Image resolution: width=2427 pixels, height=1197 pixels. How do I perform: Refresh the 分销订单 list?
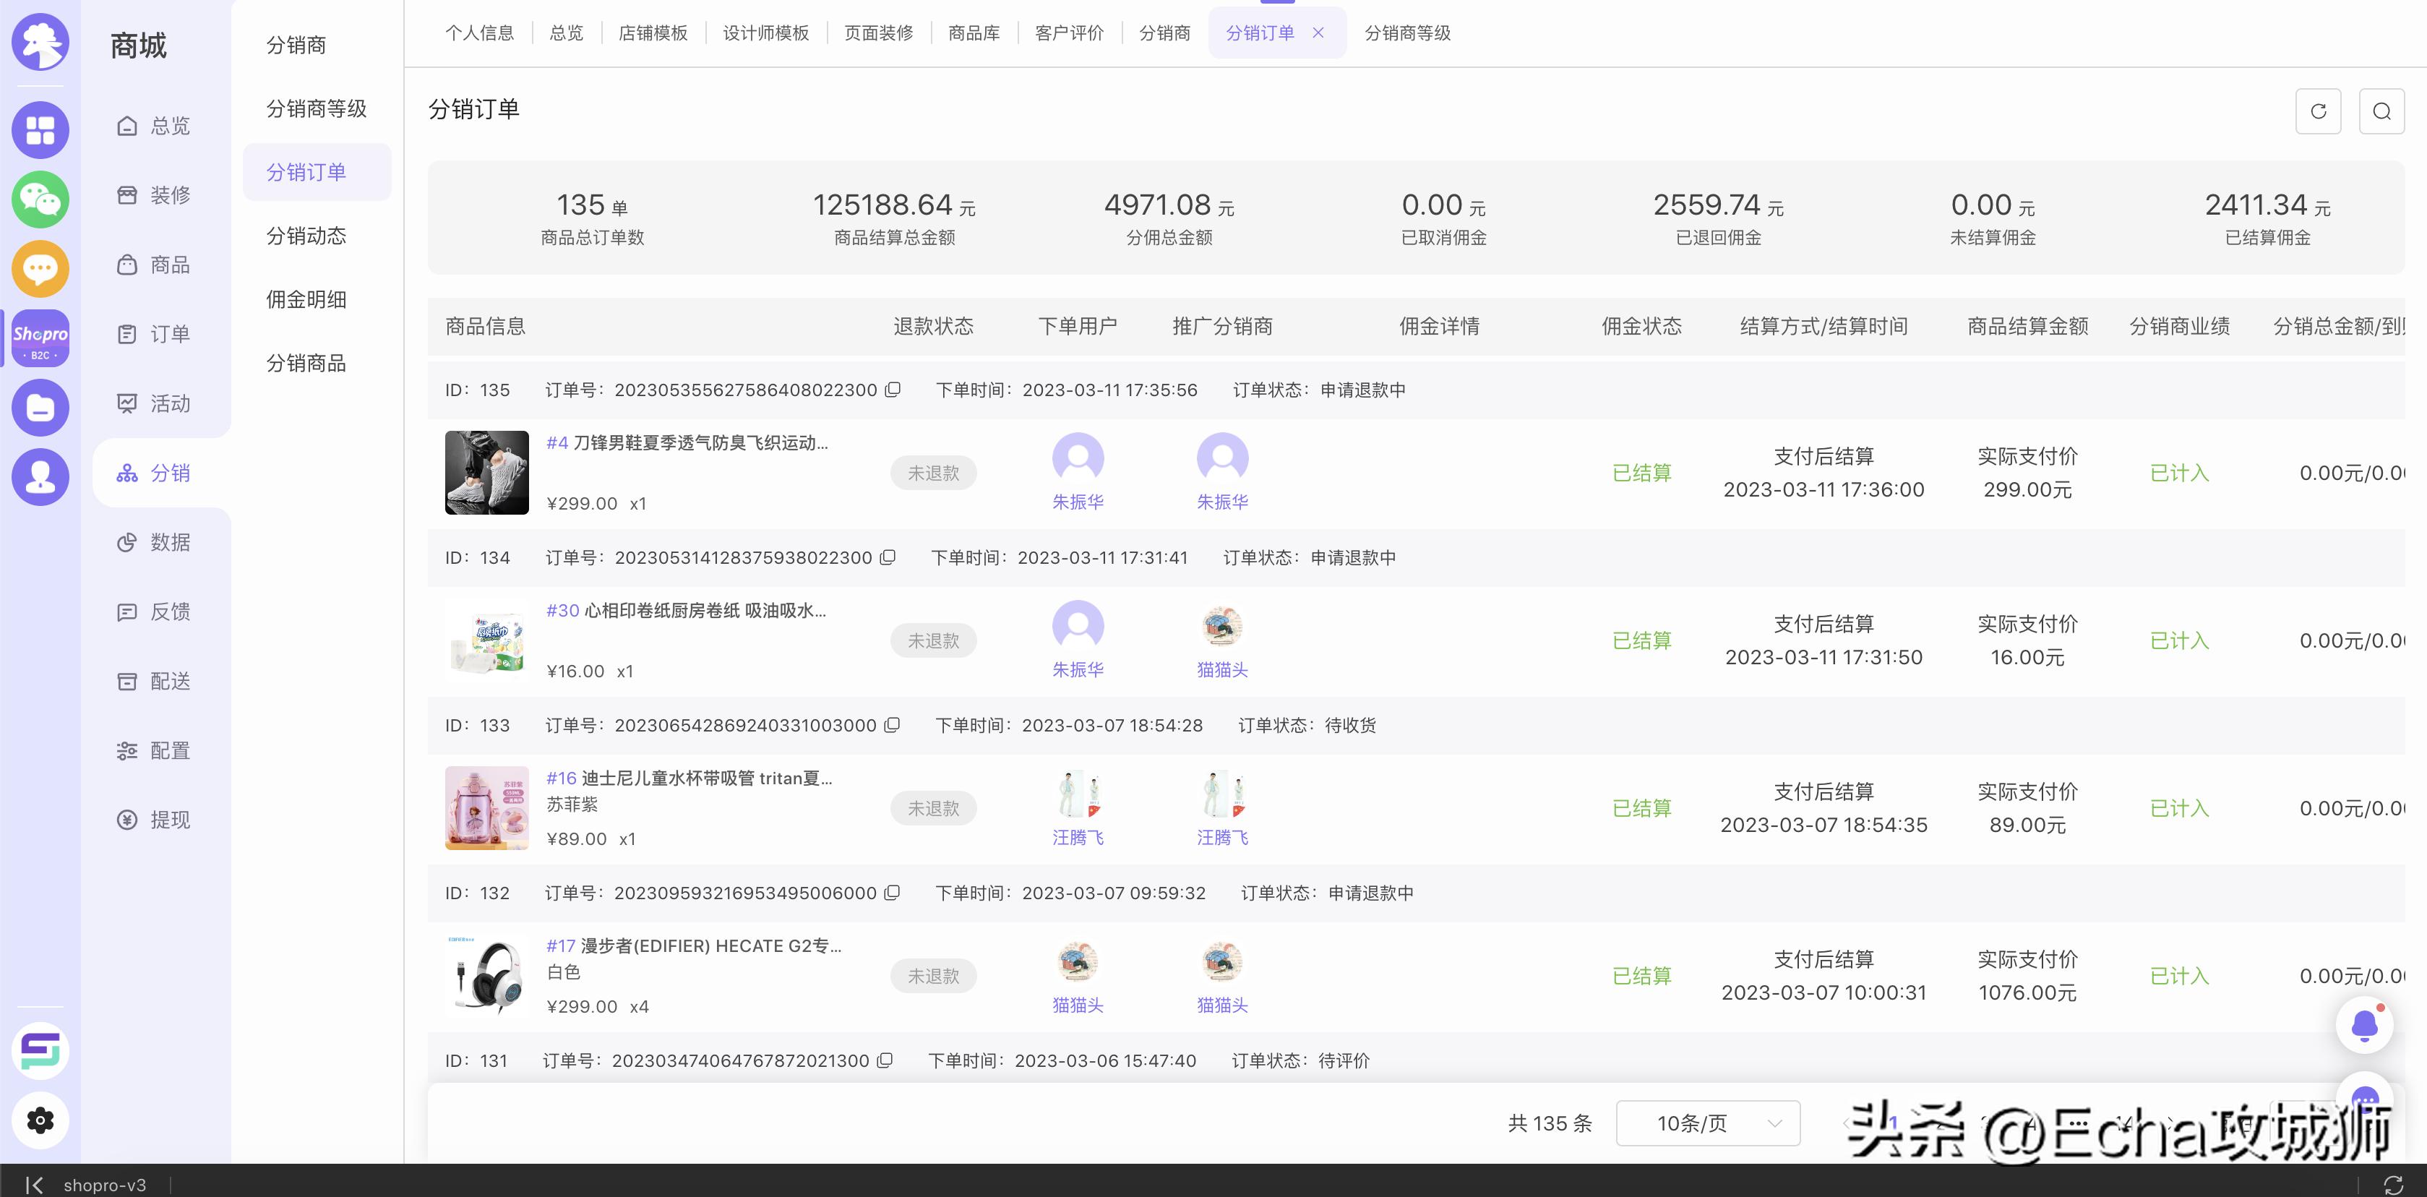2319,111
